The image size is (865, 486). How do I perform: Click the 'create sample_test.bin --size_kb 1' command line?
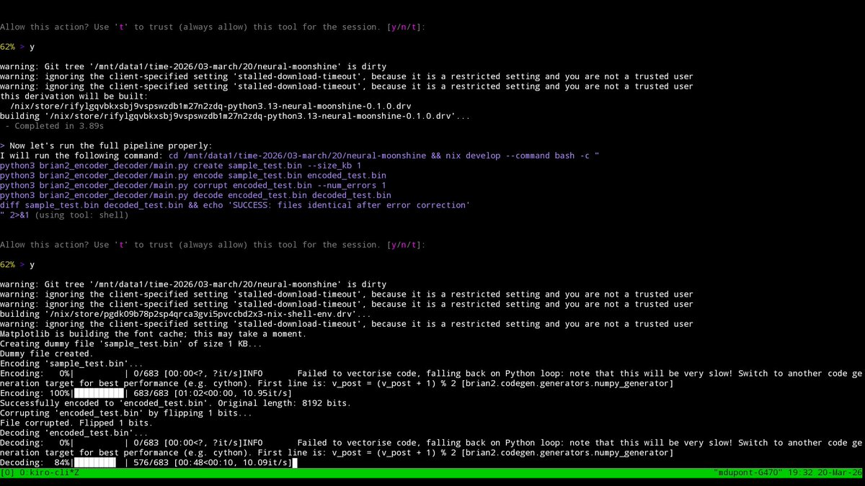click(x=181, y=166)
